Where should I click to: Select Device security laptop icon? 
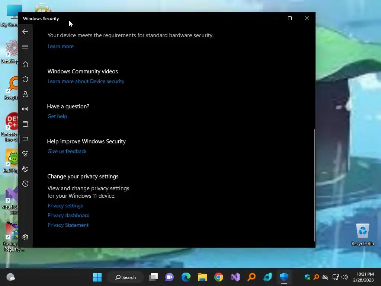[x=25, y=139]
